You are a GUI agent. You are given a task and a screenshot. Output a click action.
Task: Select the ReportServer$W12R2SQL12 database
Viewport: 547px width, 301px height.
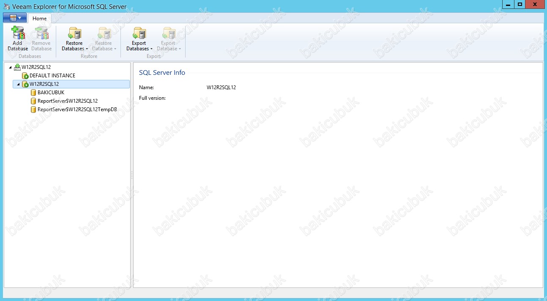tap(68, 101)
